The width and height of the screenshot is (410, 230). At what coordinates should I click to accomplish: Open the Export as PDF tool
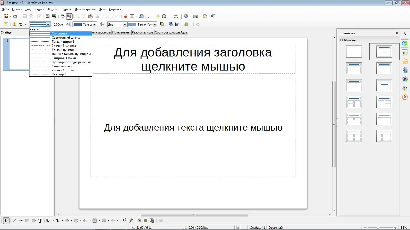[47, 16]
